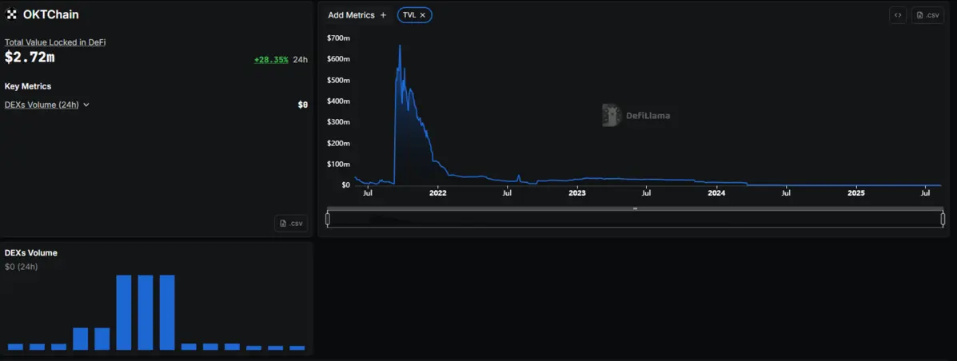Click the file icon in Key Metrics .csv
The width and height of the screenshot is (957, 361).
pos(283,224)
